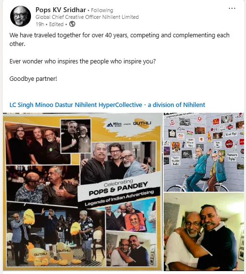Click the McDonald's logo on cartoon wall
The height and width of the screenshot is (274, 246).
pos(216,122)
